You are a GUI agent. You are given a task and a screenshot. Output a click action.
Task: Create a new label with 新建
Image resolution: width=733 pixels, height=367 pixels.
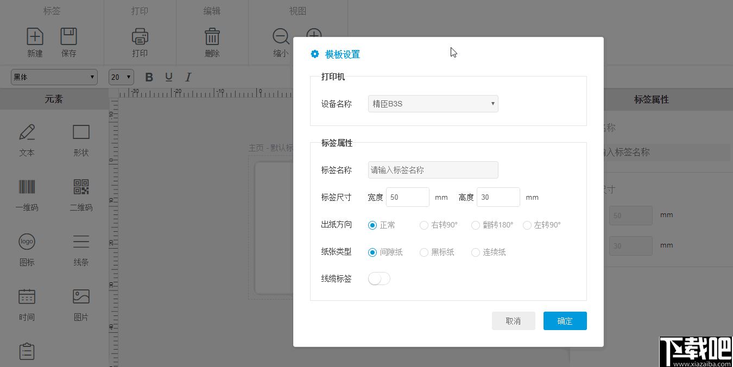pos(35,42)
